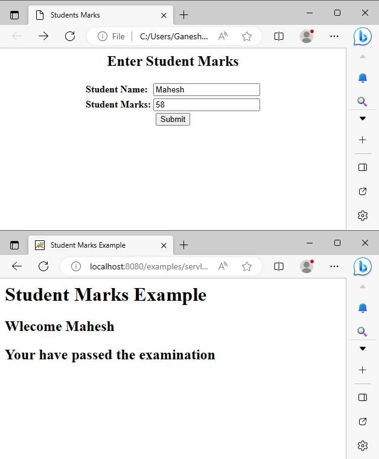Collapse sidebar up arrow in bottom window

click(363, 286)
